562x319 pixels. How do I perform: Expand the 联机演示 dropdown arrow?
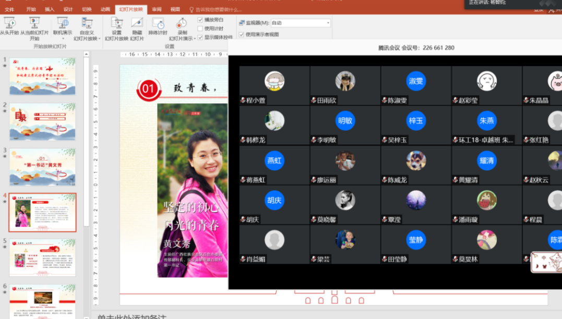pyautogui.click(x=63, y=39)
